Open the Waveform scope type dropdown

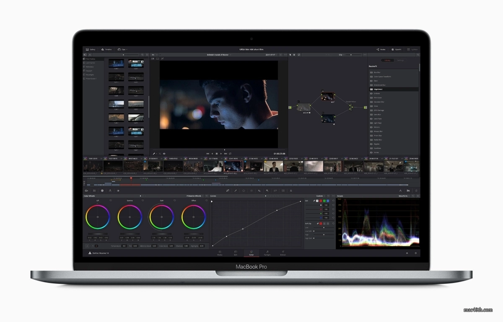pos(403,196)
